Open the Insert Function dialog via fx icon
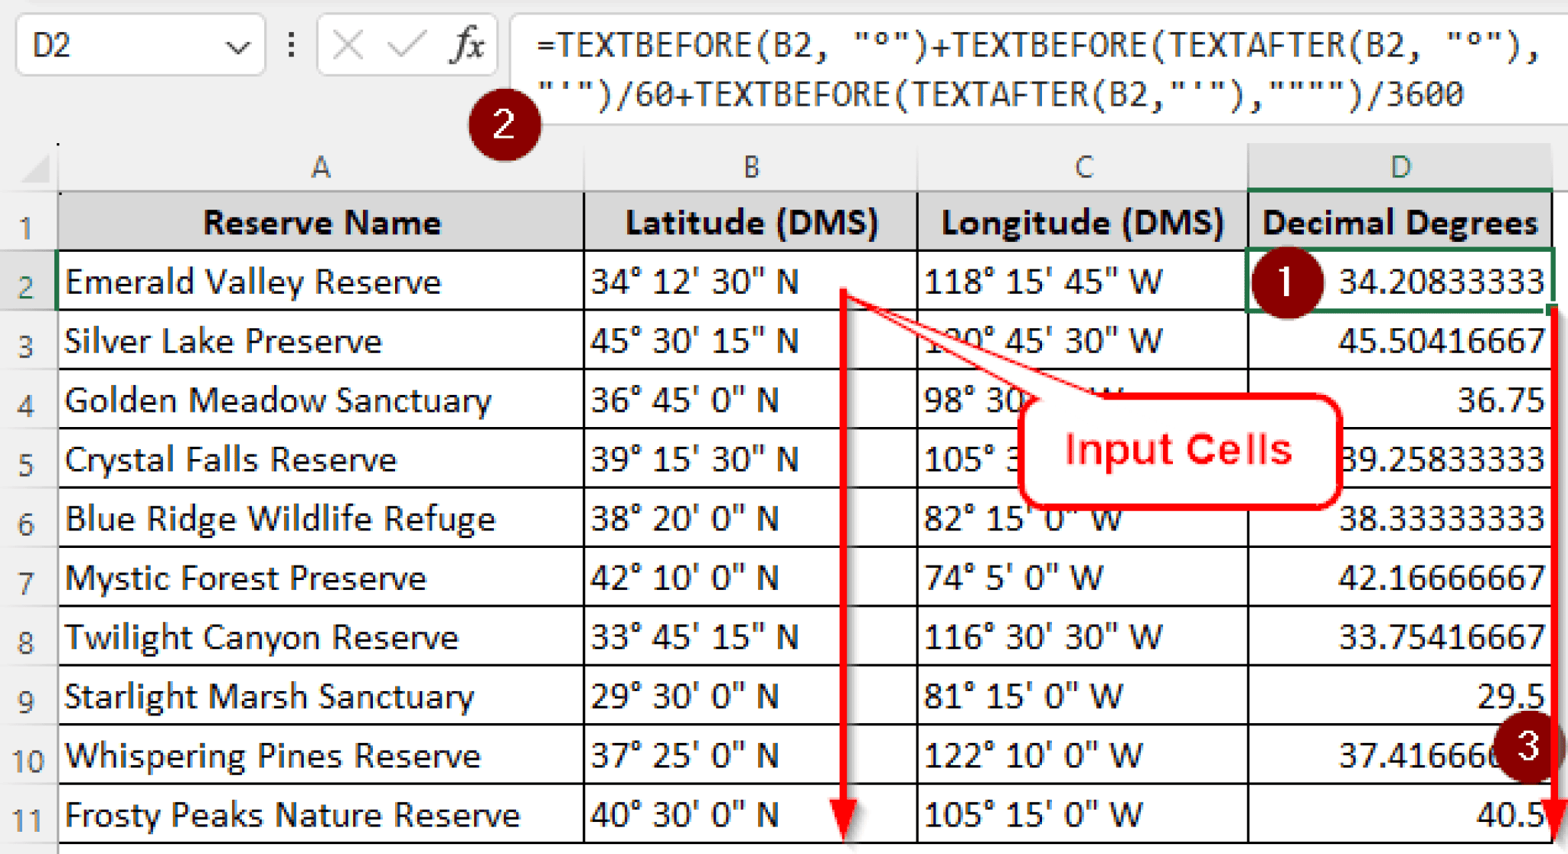The image size is (1568, 854). click(x=467, y=46)
